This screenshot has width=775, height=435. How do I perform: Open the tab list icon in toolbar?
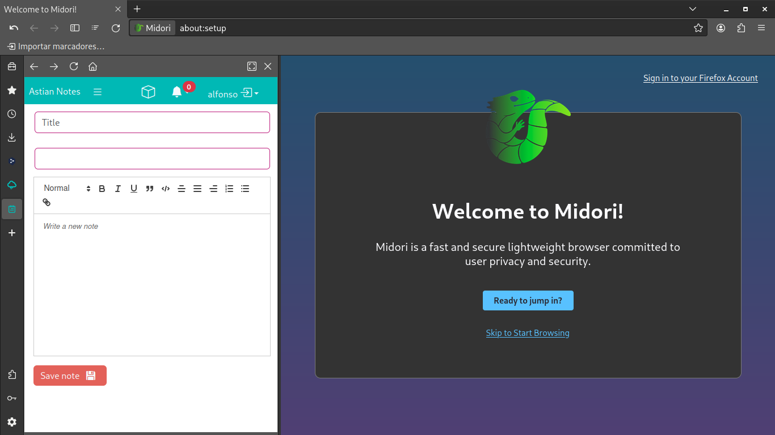[x=95, y=28]
